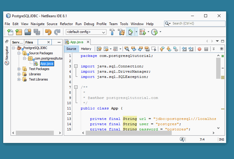The height and width of the screenshot is (159, 234).
Task: Toggle rectangular selection in editor toolbar
Action: click(154, 49)
